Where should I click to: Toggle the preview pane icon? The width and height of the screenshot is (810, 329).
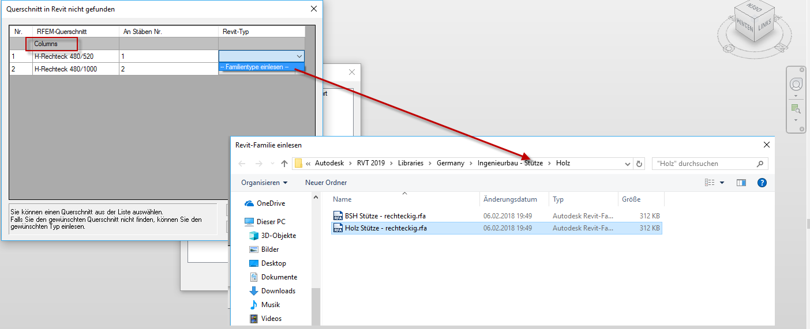coord(741,183)
